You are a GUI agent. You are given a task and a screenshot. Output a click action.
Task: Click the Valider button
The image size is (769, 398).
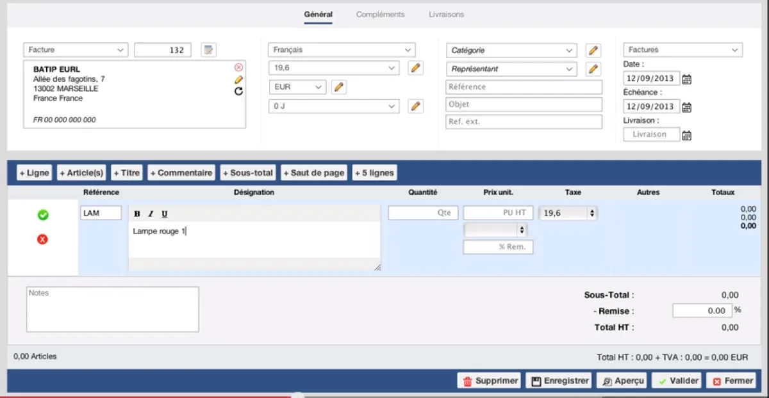click(677, 381)
